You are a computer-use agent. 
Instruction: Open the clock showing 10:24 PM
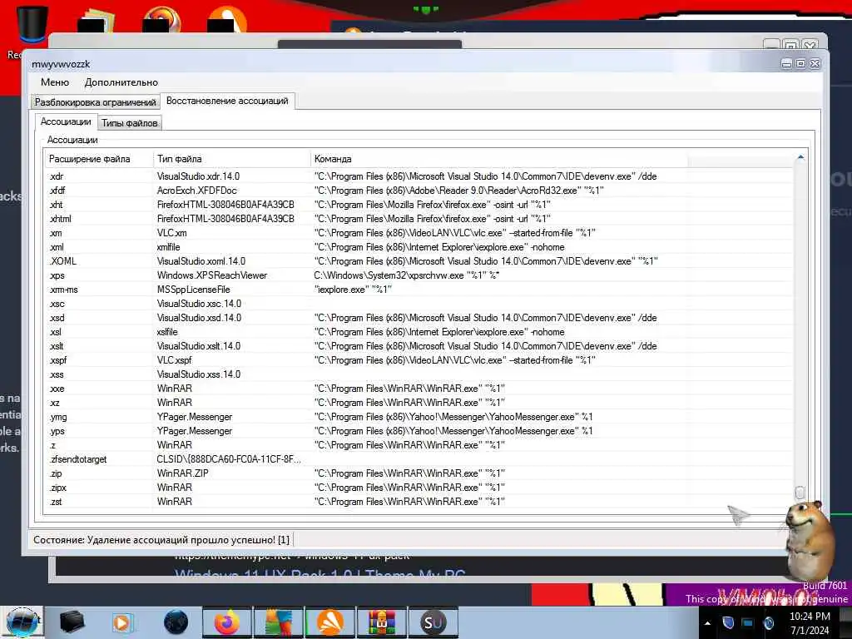[809, 623]
